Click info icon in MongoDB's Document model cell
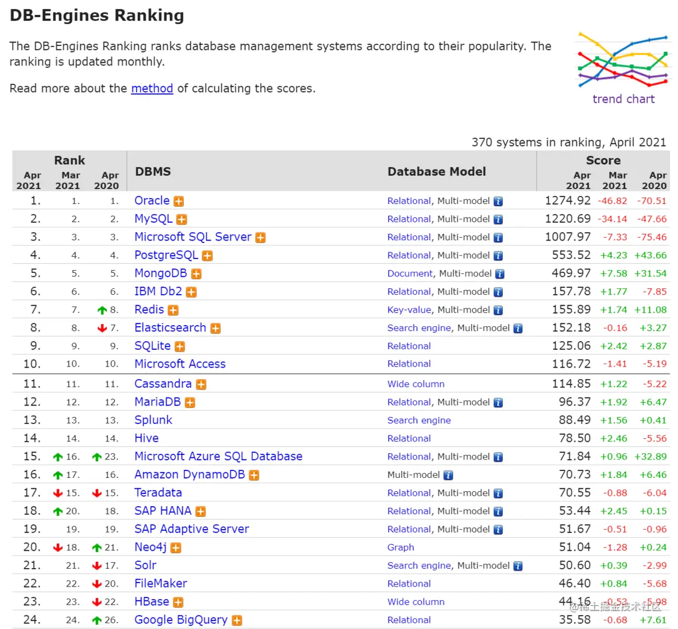This screenshot has width=678, height=629. click(500, 274)
